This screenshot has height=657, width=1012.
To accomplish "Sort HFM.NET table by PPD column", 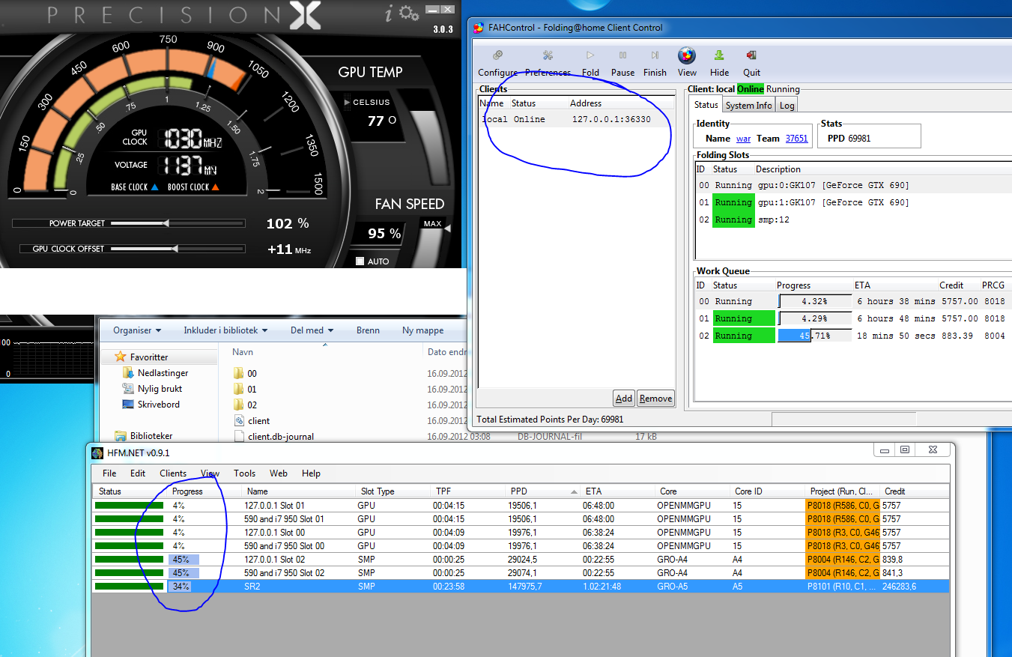I will (542, 491).
